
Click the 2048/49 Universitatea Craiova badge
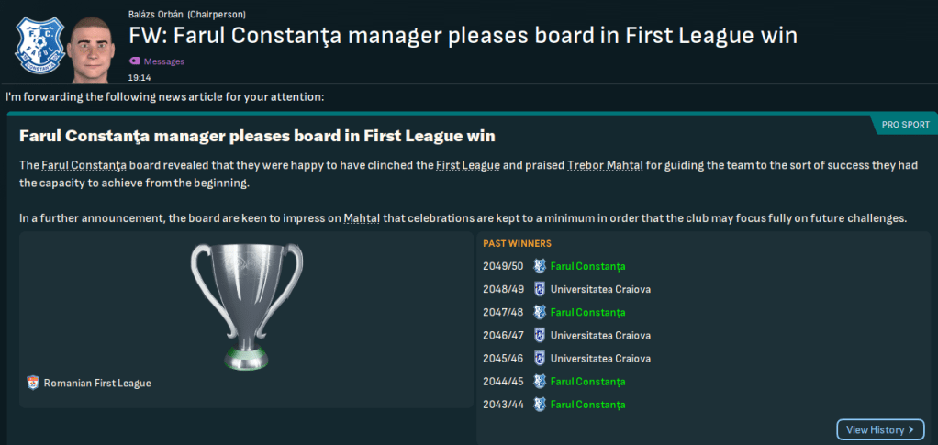point(540,289)
